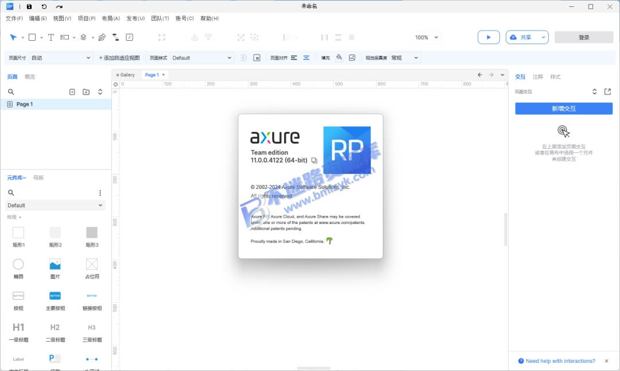The width and height of the screenshot is (620, 371).
Task: Add a new page
Action: [72, 92]
